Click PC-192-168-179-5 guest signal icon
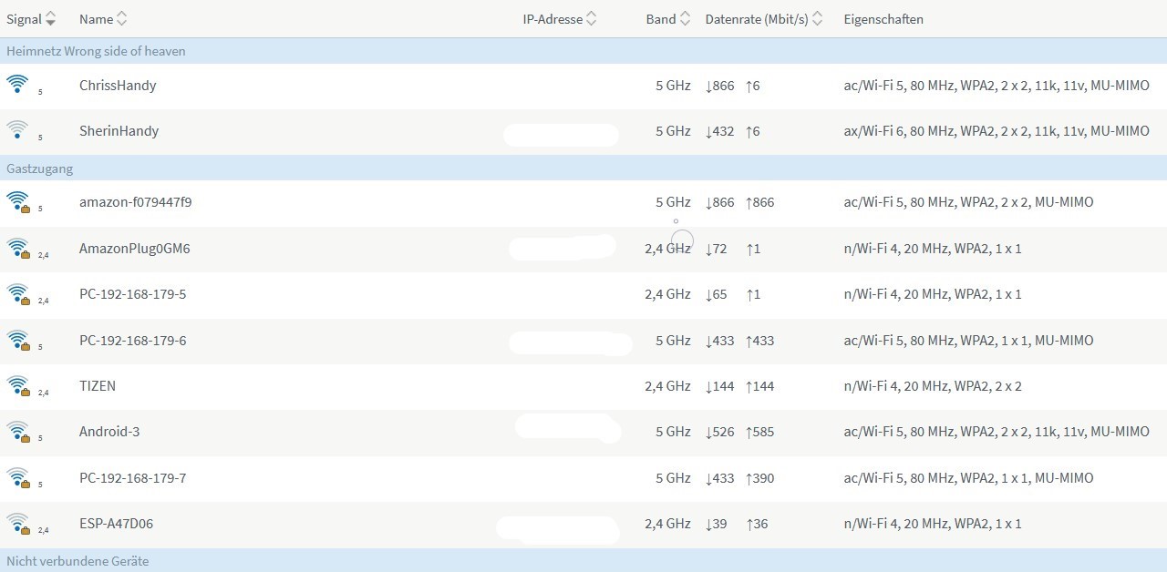Screen dimensions: 1167x572 [x=18, y=294]
